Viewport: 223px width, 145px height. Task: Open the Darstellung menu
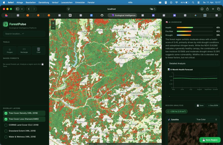[44, 2]
